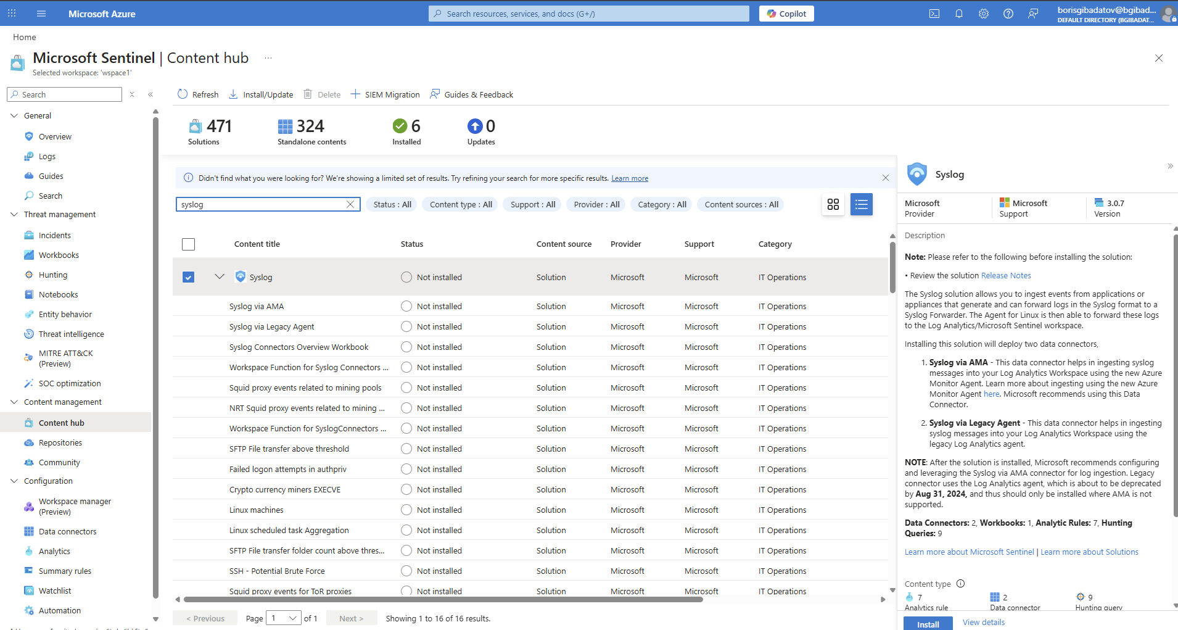The image size is (1178, 630).
Task: Collapse the Threat management section
Action: (14, 215)
